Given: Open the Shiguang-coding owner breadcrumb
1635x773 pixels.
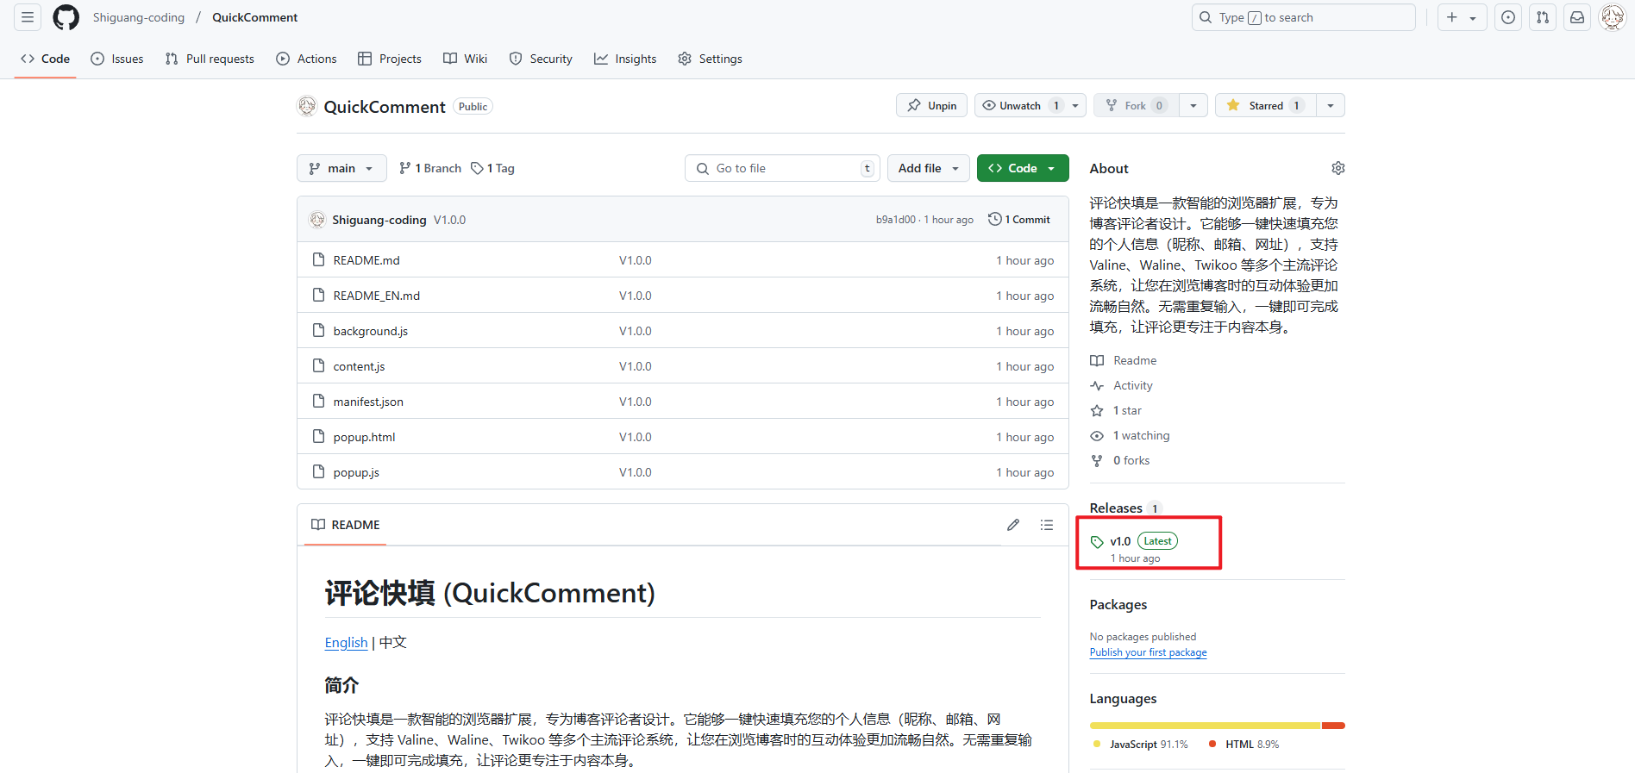Looking at the screenshot, I should click(139, 17).
